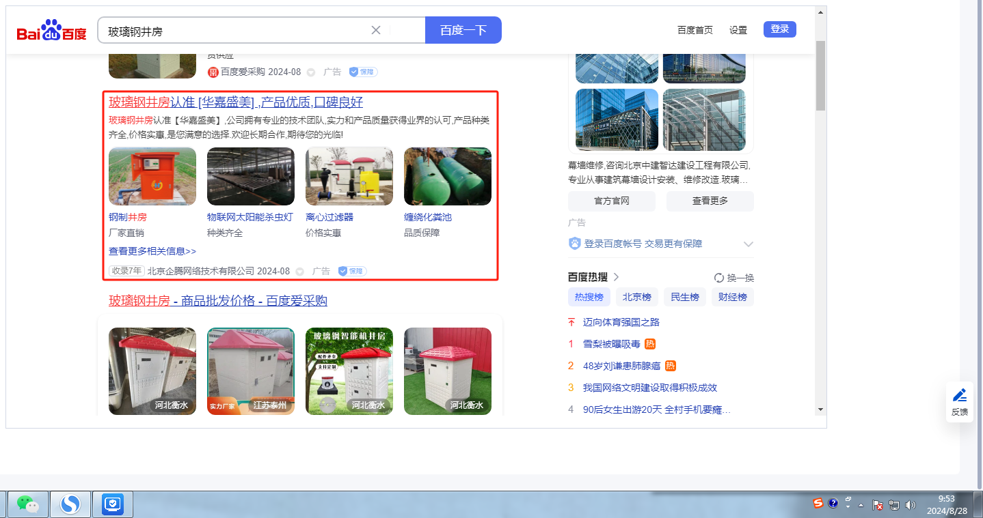Open hot search 48岁刘谦患肺腺癌
The image size is (983, 518).
click(622, 366)
